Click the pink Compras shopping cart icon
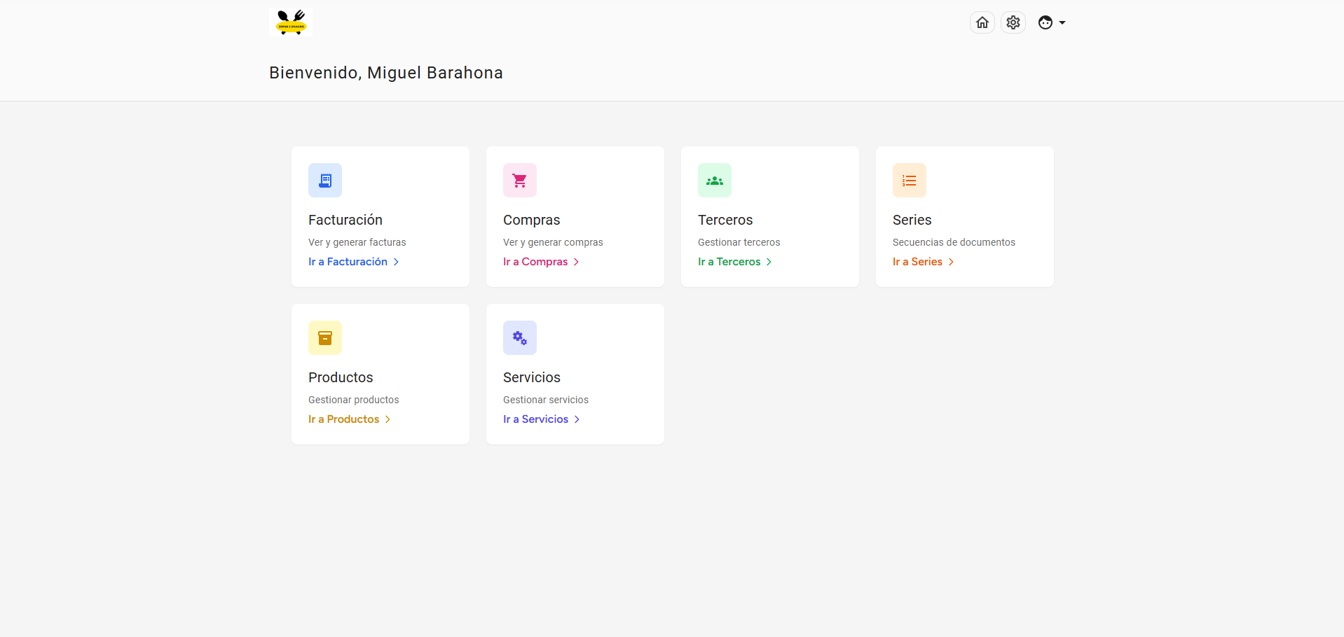The image size is (1344, 637). (x=520, y=181)
